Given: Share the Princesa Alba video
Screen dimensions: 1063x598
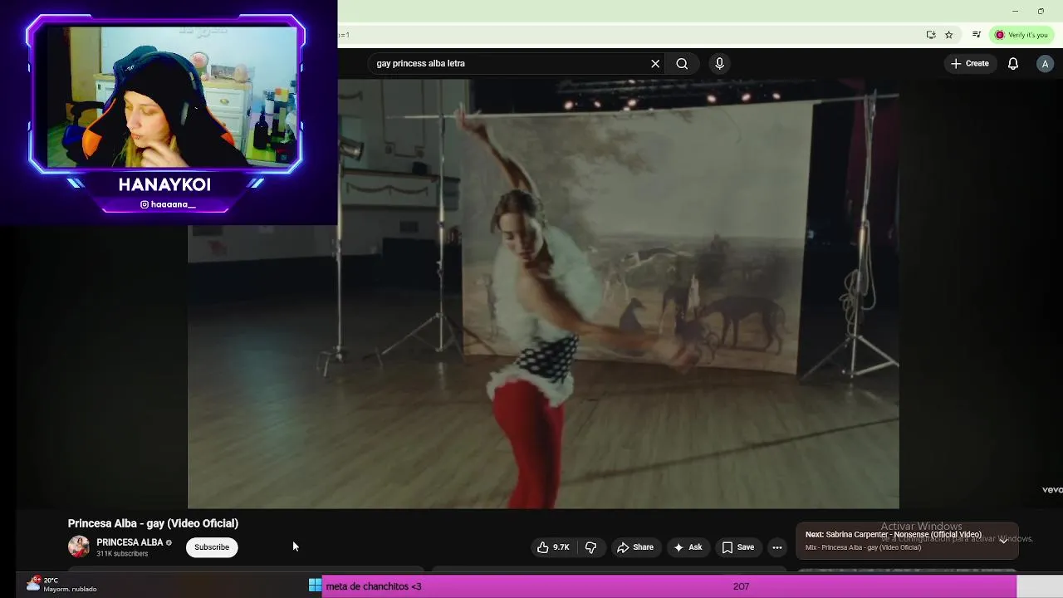Looking at the screenshot, I should coord(635,547).
